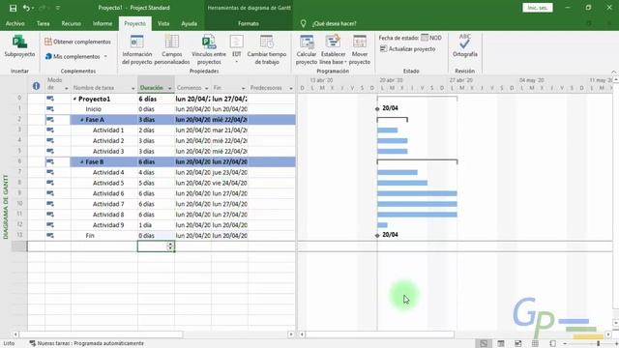Switch to Team Planner view in status bar
619x348 pixels.
518,344
